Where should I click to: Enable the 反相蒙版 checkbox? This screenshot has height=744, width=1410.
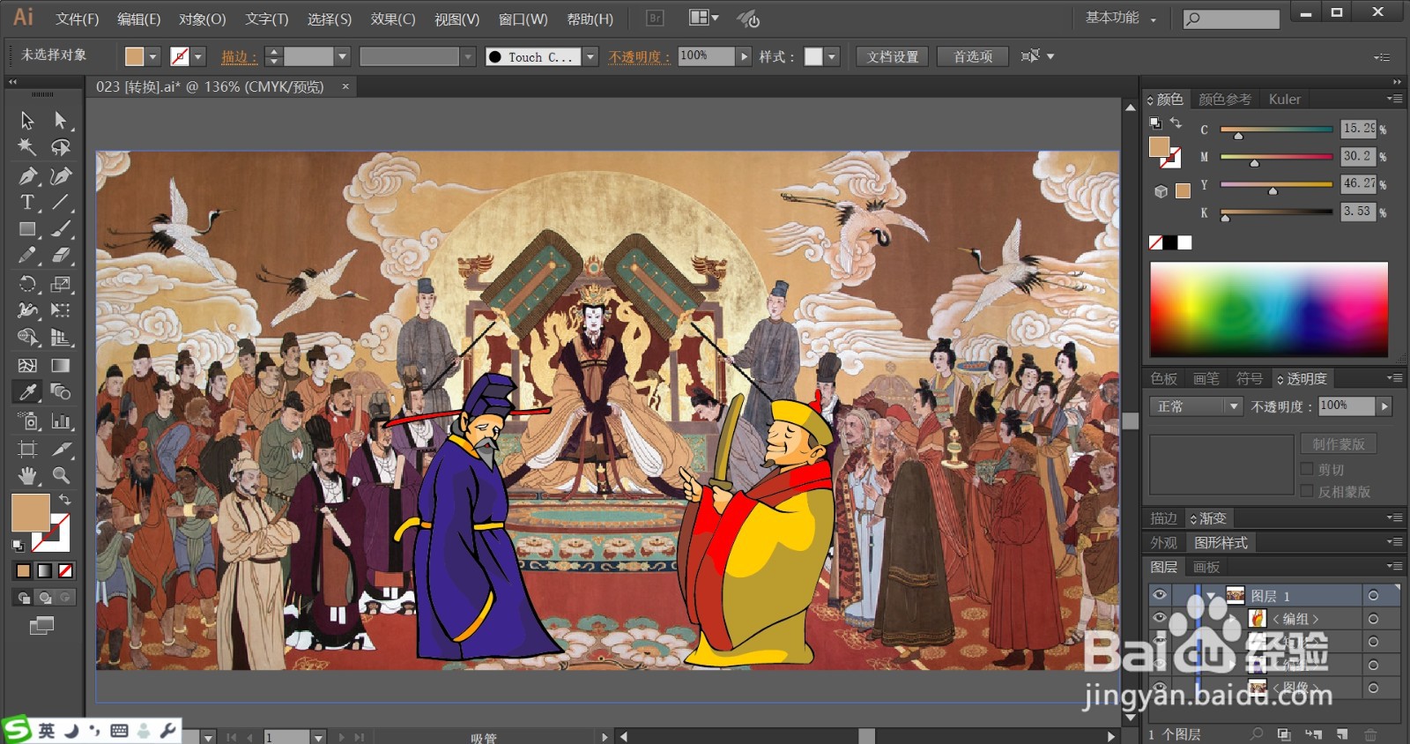tap(1307, 491)
